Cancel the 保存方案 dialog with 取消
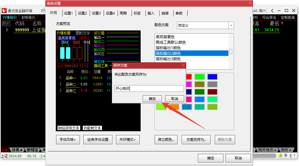Screen dimensions: 299x166 click(175, 99)
